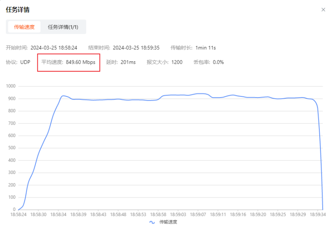Click the 传输速度 legend label below chart
This screenshot has width=330, height=246.
coord(168,222)
